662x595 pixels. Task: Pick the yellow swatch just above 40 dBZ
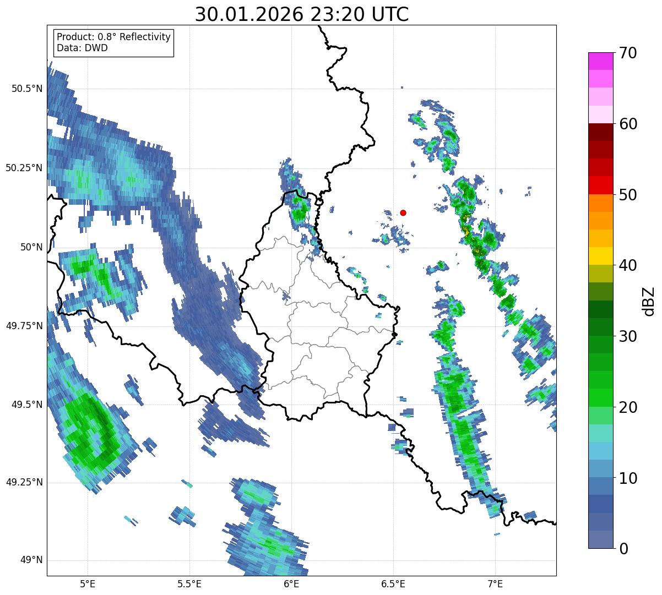click(600, 256)
